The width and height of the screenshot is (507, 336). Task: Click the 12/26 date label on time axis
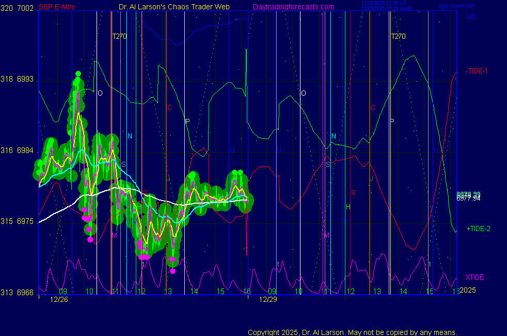[59, 299]
